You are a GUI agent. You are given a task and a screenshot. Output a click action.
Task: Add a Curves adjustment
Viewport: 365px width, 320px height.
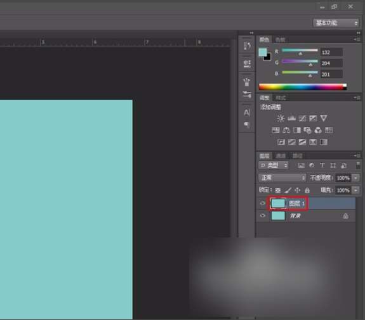click(x=302, y=118)
